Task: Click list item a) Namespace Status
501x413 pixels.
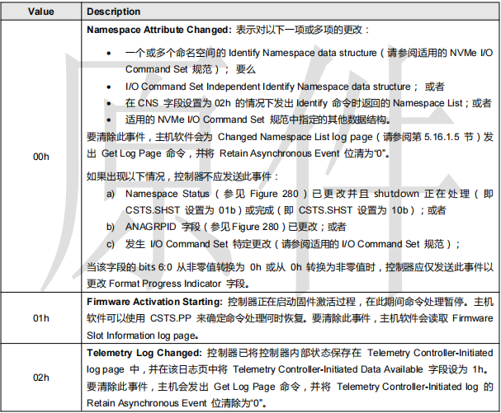Action: [300, 202]
